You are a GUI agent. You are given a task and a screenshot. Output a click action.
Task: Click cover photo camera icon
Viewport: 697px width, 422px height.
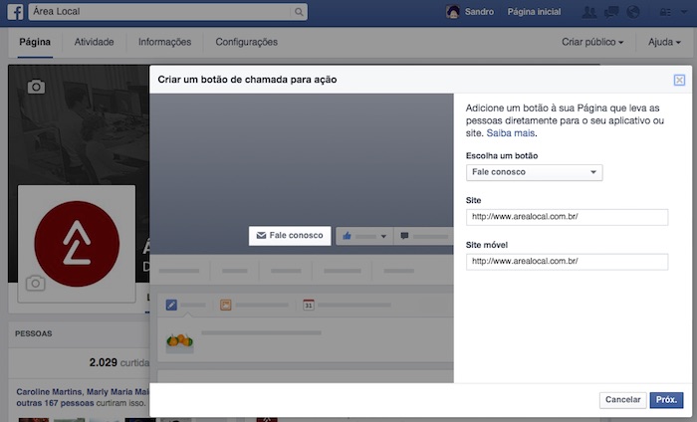pyautogui.click(x=36, y=87)
